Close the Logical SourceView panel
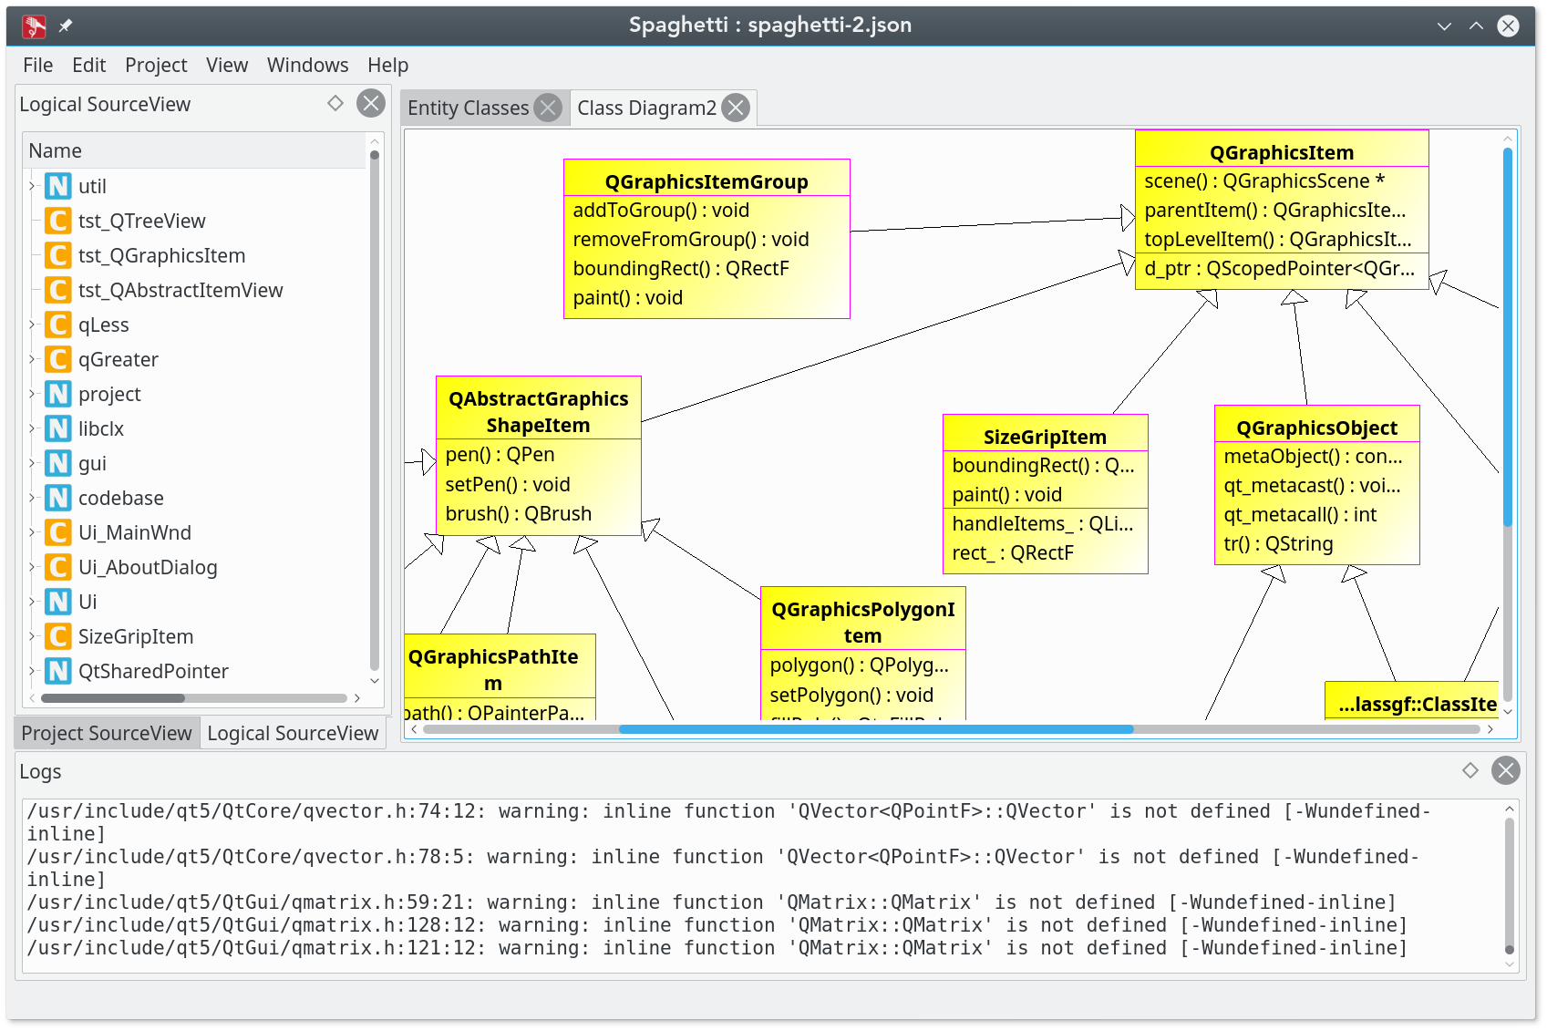Viewport: 1547px width, 1031px height. point(370,103)
